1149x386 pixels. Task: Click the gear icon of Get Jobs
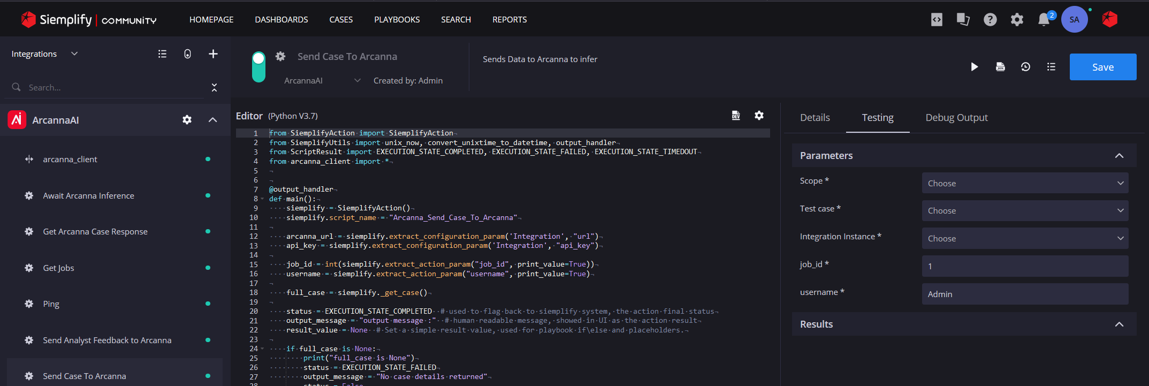point(29,268)
